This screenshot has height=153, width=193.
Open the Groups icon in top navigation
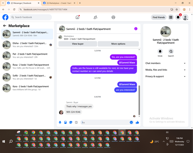[113, 17]
